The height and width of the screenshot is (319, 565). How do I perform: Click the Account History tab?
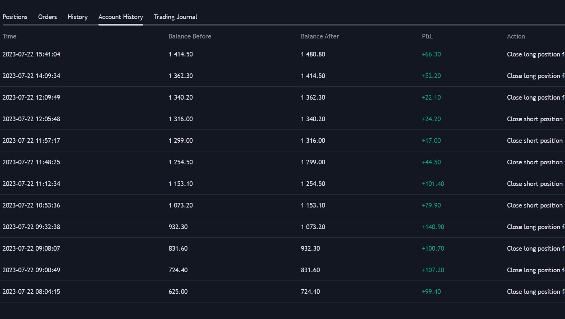120,17
